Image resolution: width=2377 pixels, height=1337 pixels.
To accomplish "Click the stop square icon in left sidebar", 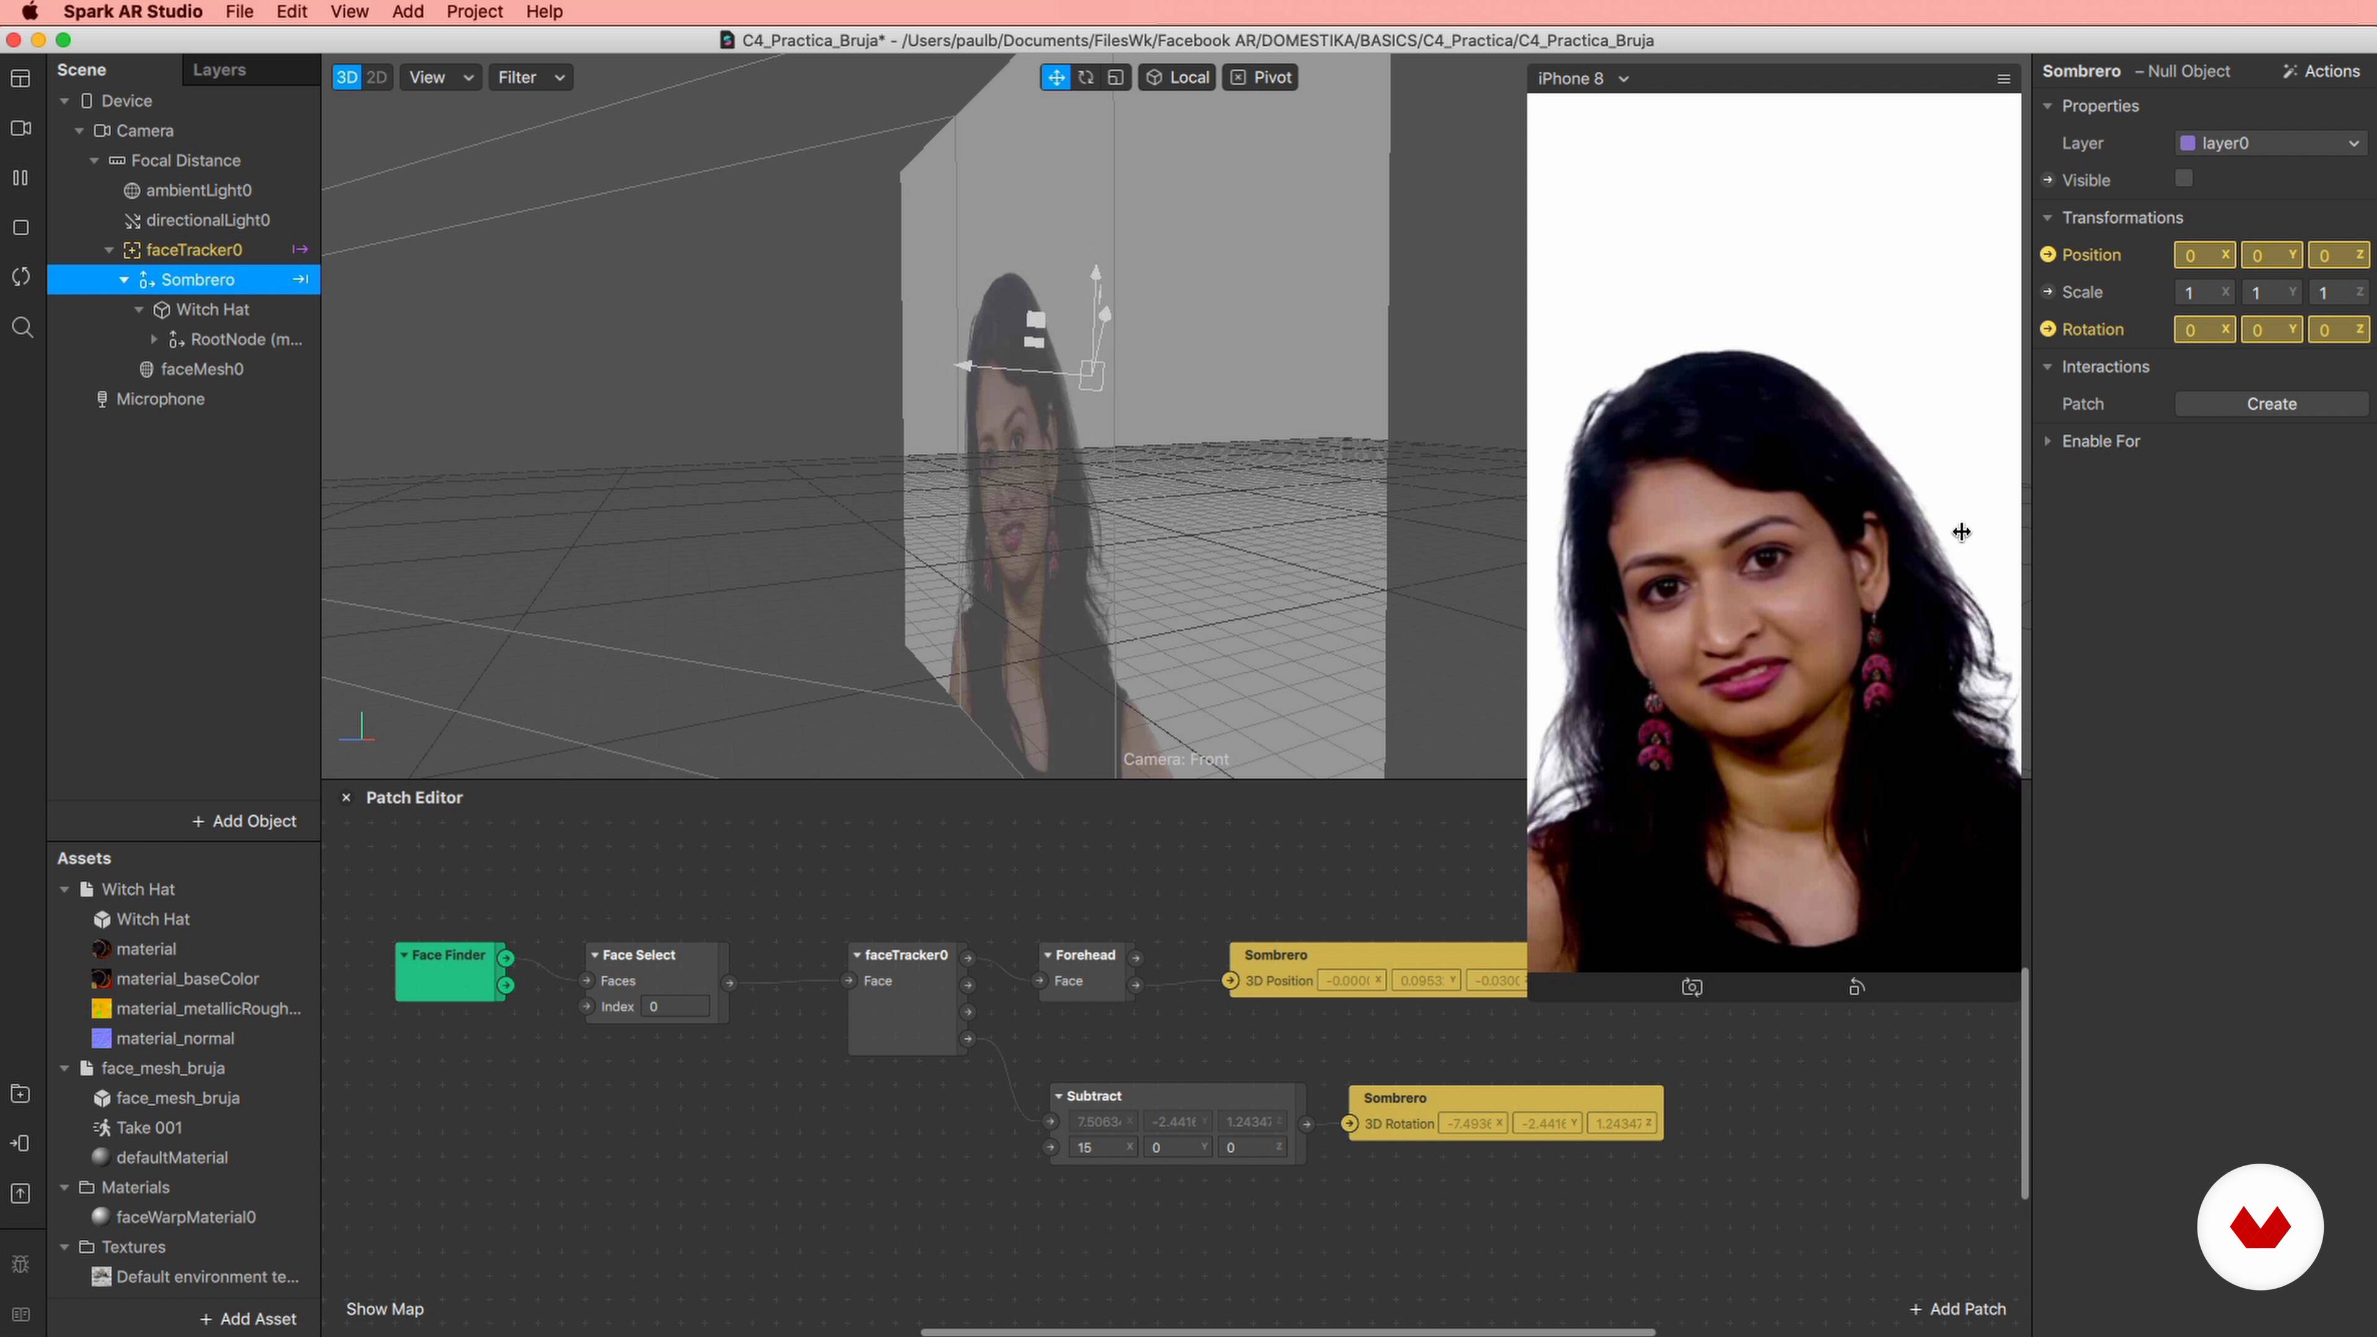I will pos(20,227).
